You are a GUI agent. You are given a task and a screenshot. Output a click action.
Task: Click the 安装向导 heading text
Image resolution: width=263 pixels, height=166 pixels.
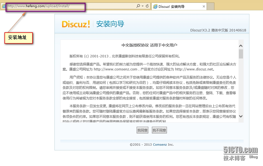coord(110,24)
